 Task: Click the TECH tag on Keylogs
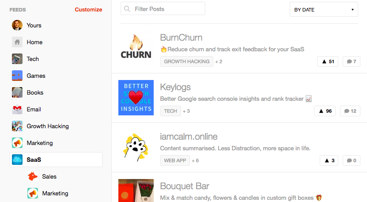click(x=170, y=111)
